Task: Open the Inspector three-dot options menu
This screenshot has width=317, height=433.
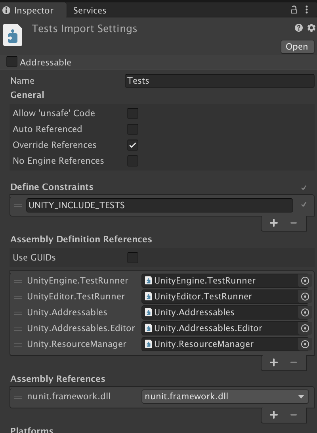Action: (x=307, y=10)
